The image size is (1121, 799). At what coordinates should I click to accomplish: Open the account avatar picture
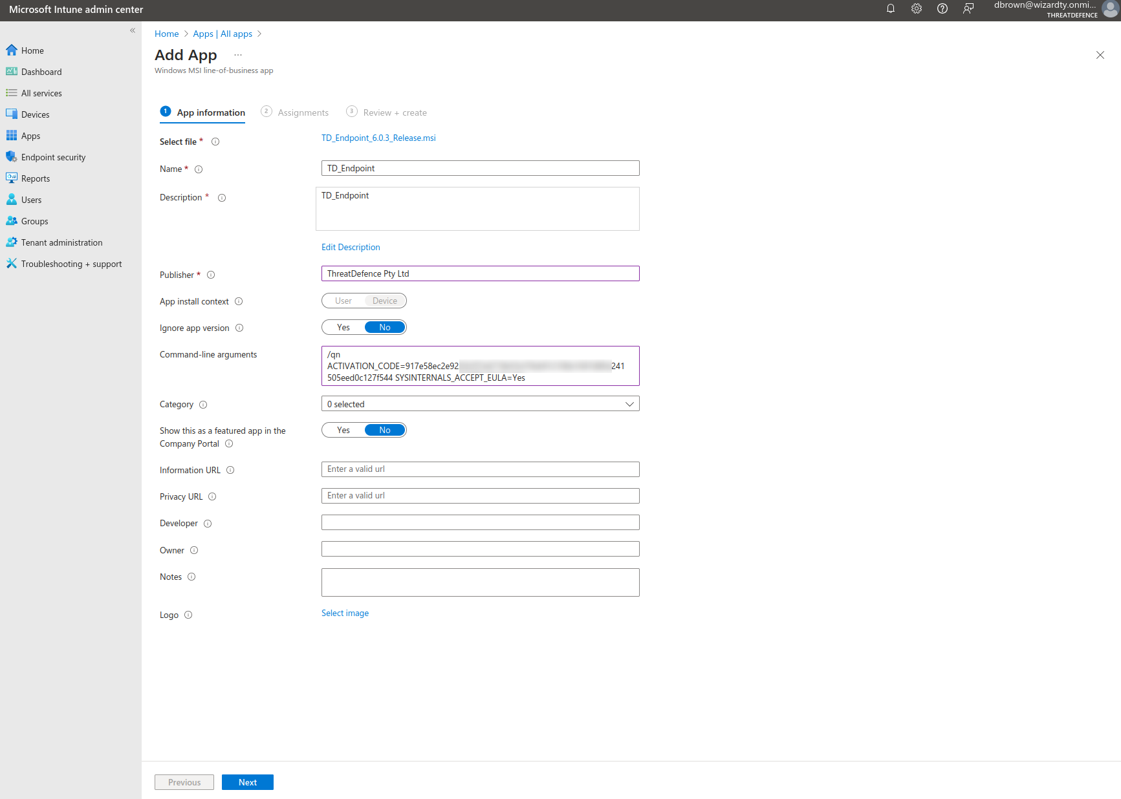click(1110, 10)
